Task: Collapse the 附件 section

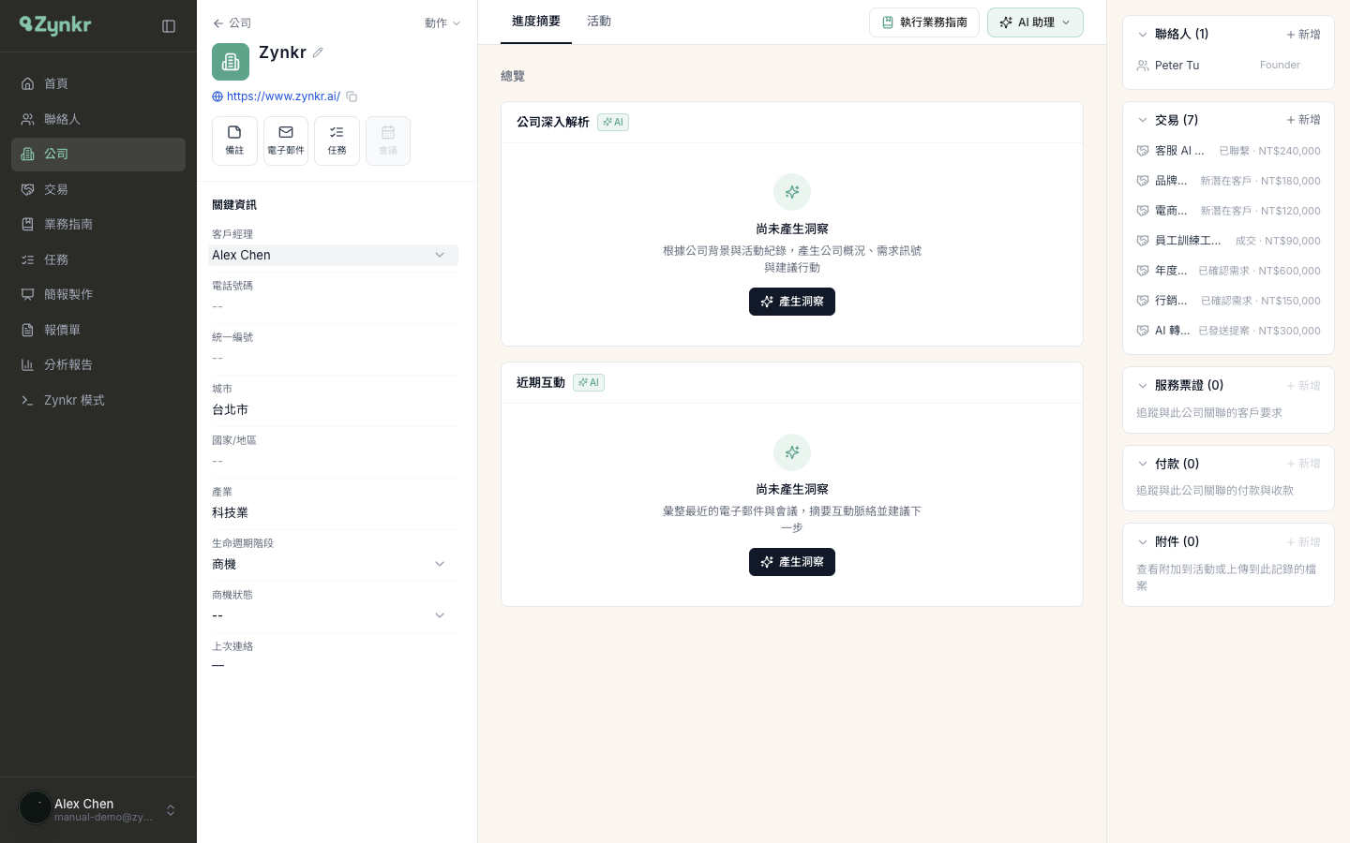Action: [x=1142, y=542]
